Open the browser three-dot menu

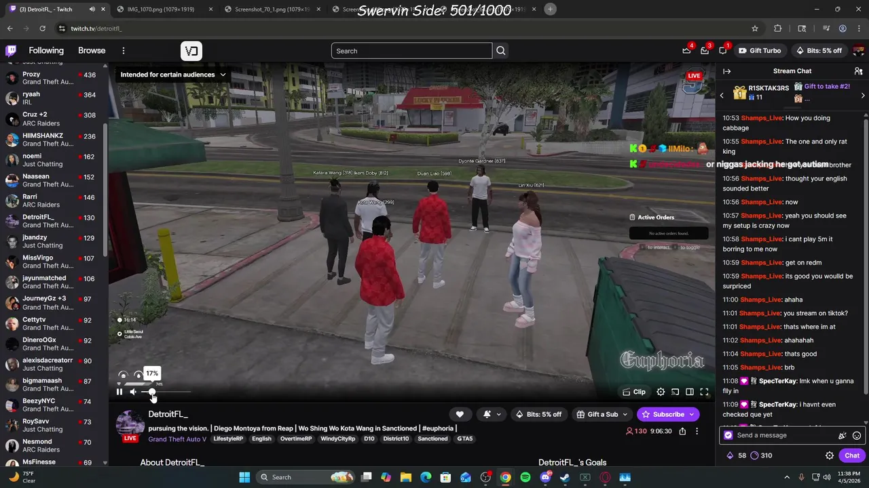click(x=859, y=28)
